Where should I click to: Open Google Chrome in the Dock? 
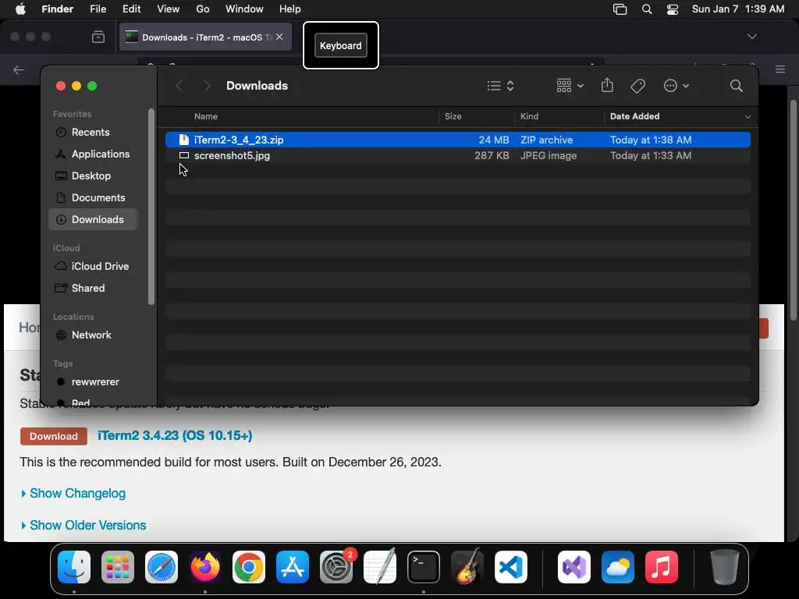(x=249, y=567)
